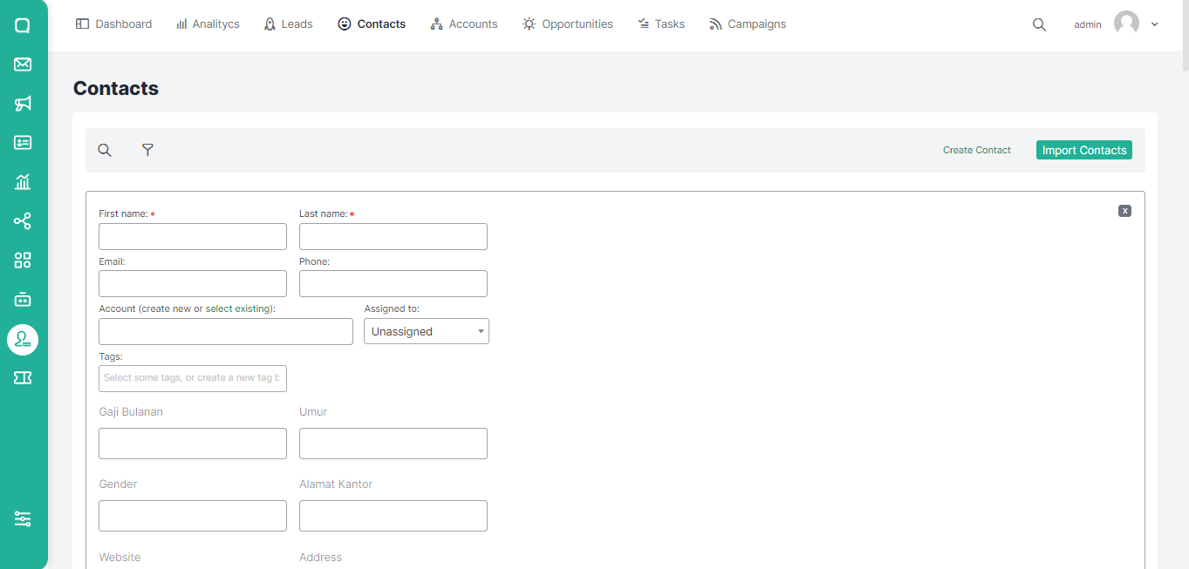Switch to the Leads tab

click(288, 24)
